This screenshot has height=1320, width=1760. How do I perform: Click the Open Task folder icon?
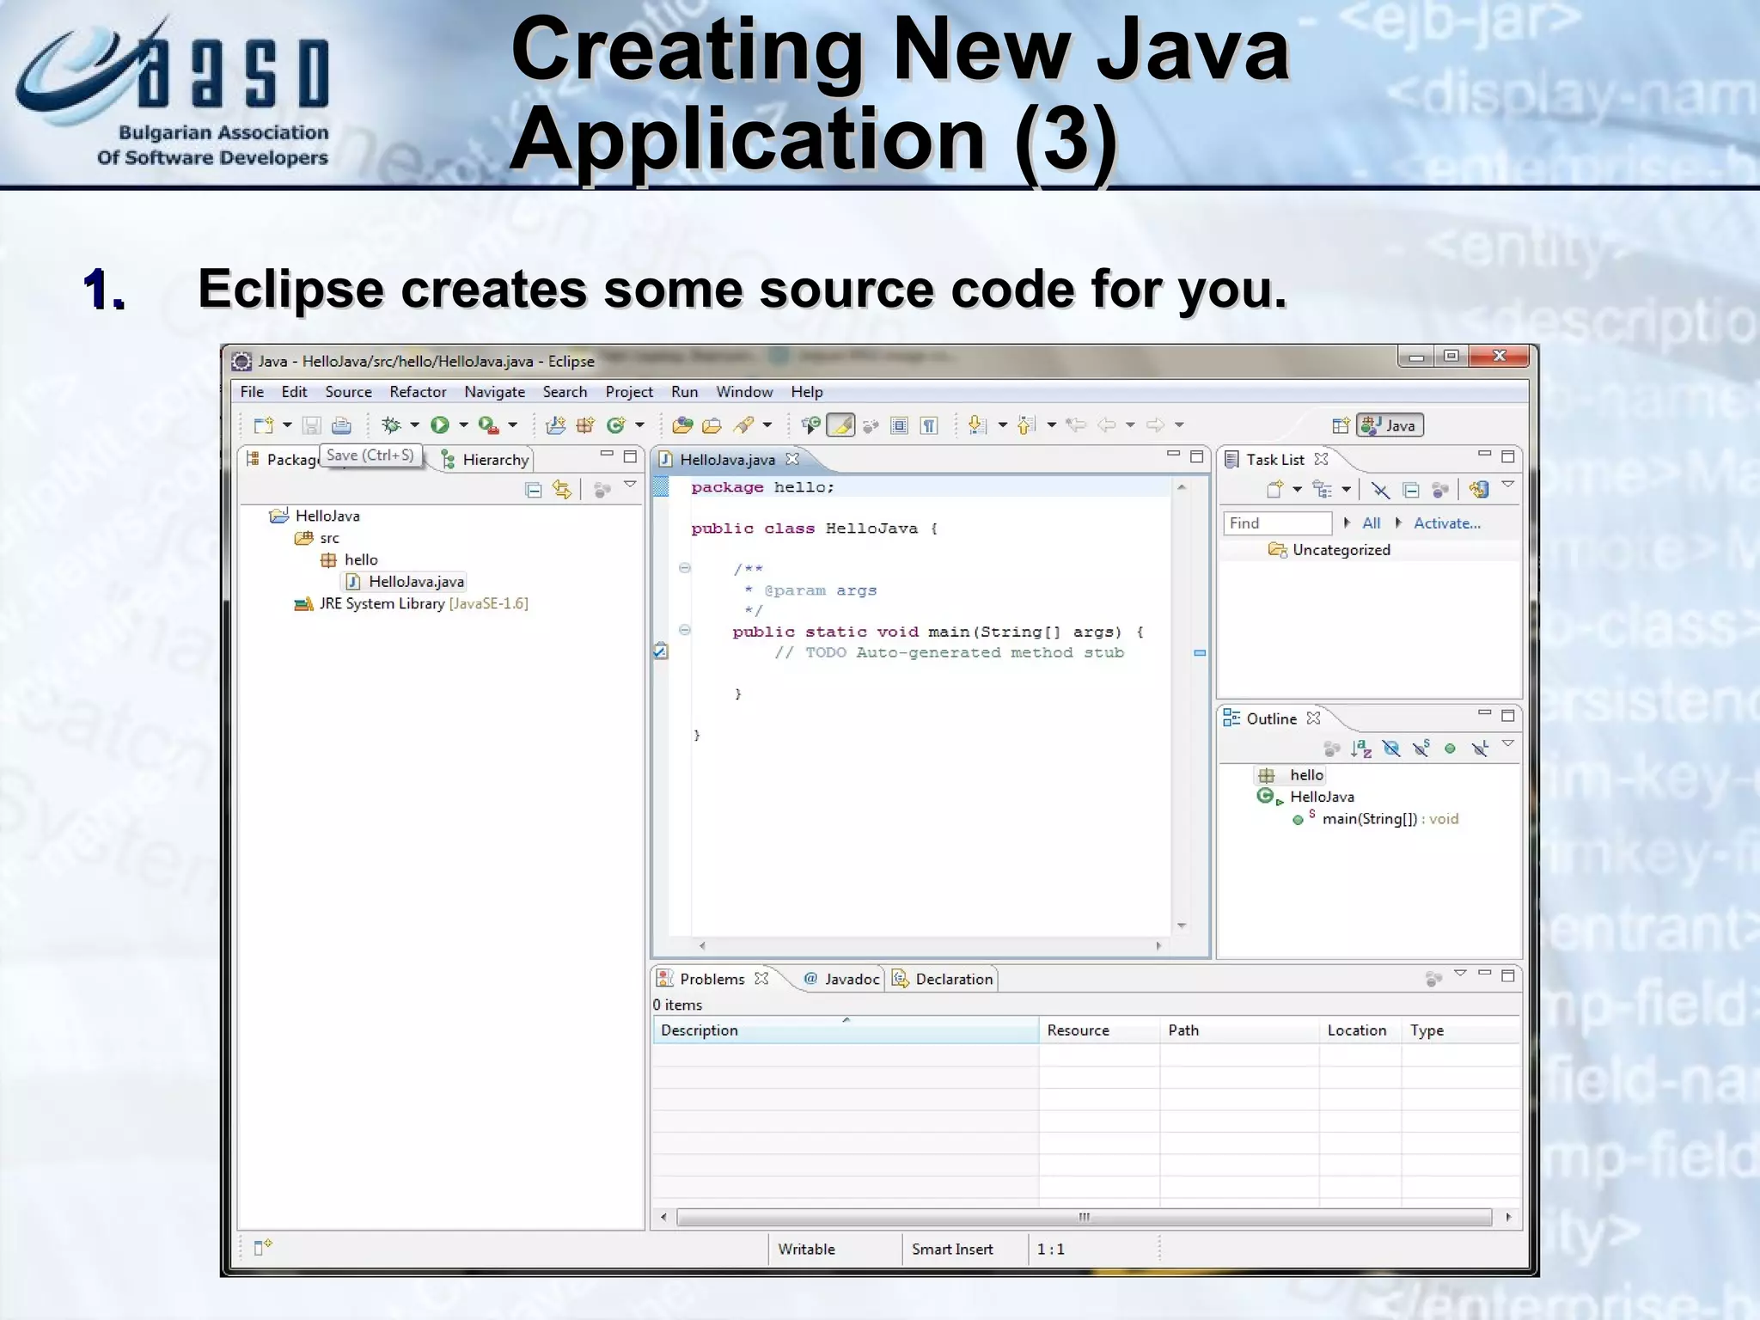tap(712, 425)
